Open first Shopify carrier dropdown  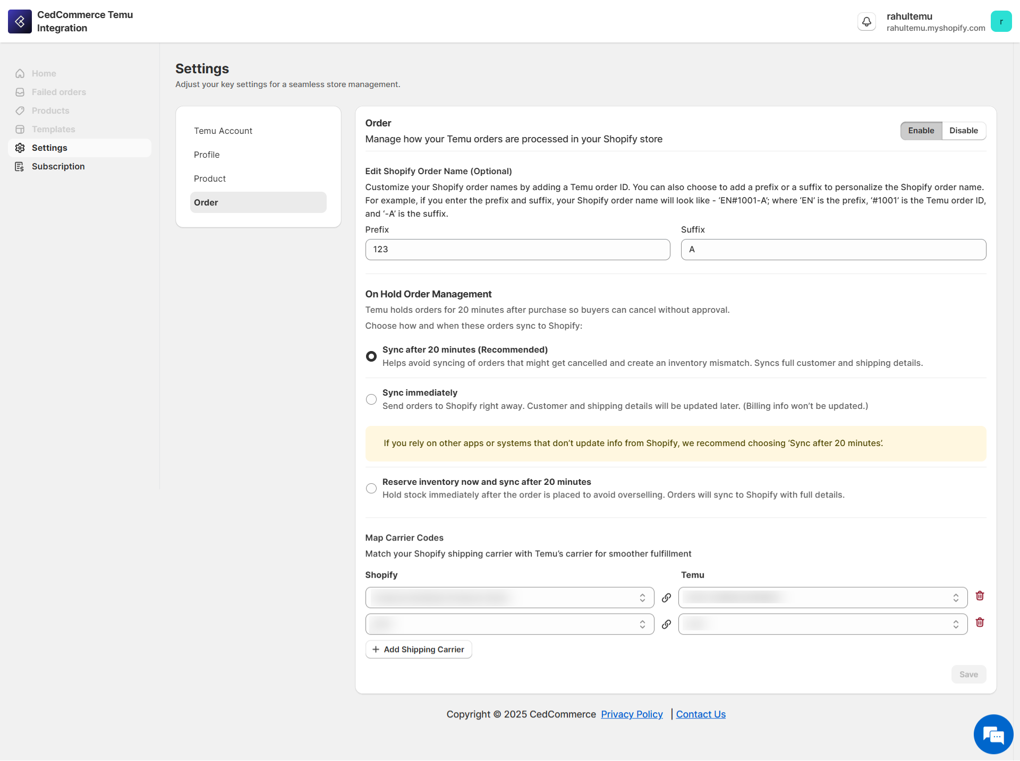point(509,597)
